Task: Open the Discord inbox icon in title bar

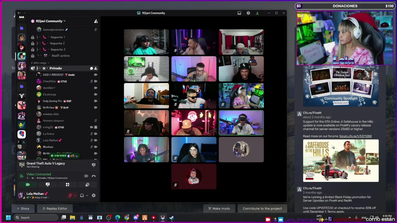Action: point(239,13)
